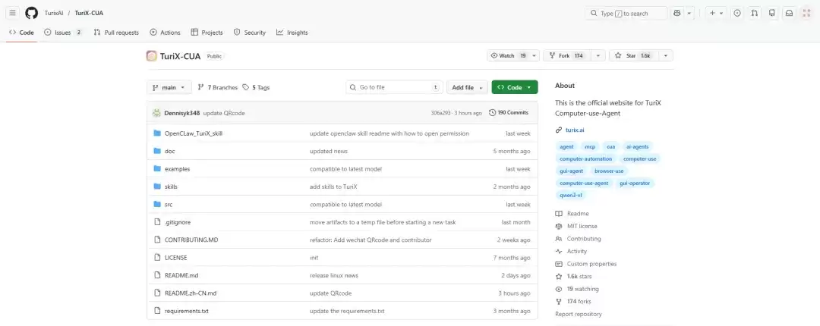Screen dimensions: 820x326
Task: Open the Add file dropdown
Action: (467, 88)
